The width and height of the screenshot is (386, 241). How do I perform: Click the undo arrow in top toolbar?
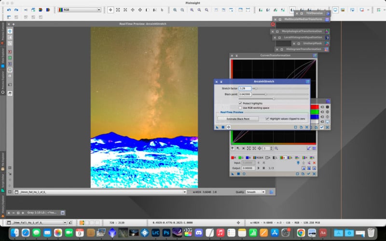tap(9, 10)
